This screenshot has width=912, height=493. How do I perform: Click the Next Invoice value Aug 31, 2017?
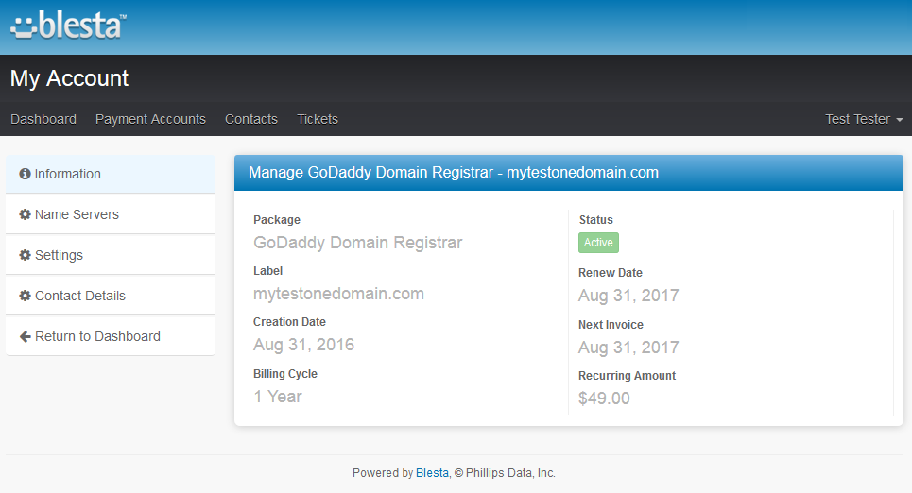tap(628, 347)
